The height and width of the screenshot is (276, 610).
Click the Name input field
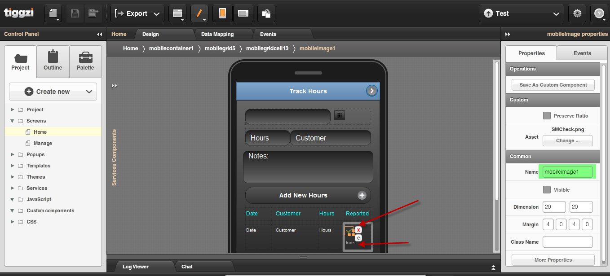(x=567, y=172)
